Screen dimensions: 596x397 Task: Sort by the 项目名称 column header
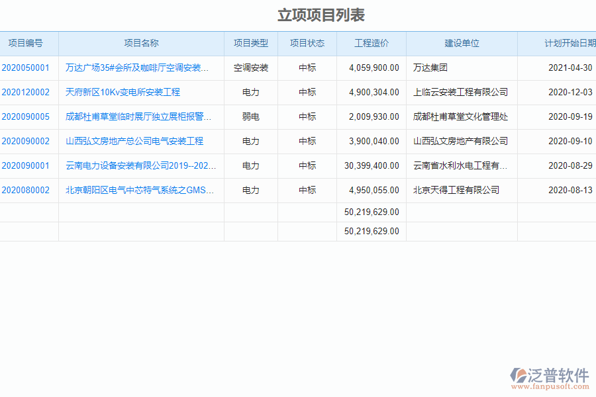pyautogui.click(x=141, y=43)
